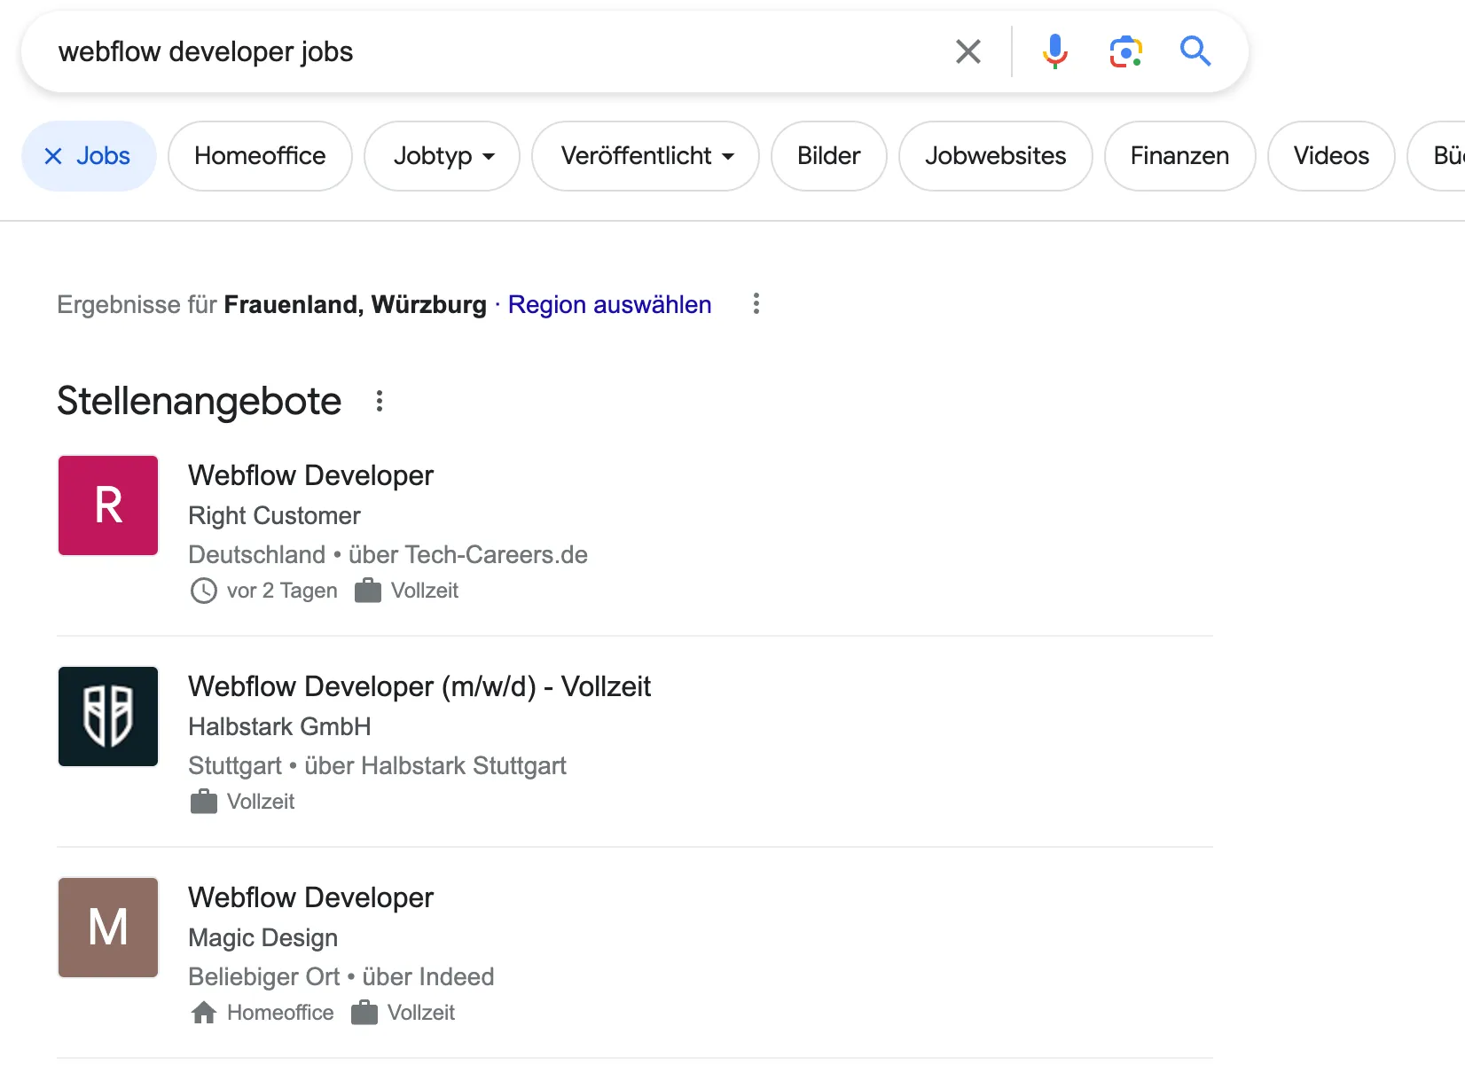Switch to the Jobwebsites filter
The width and height of the screenshot is (1465, 1073).
996,156
